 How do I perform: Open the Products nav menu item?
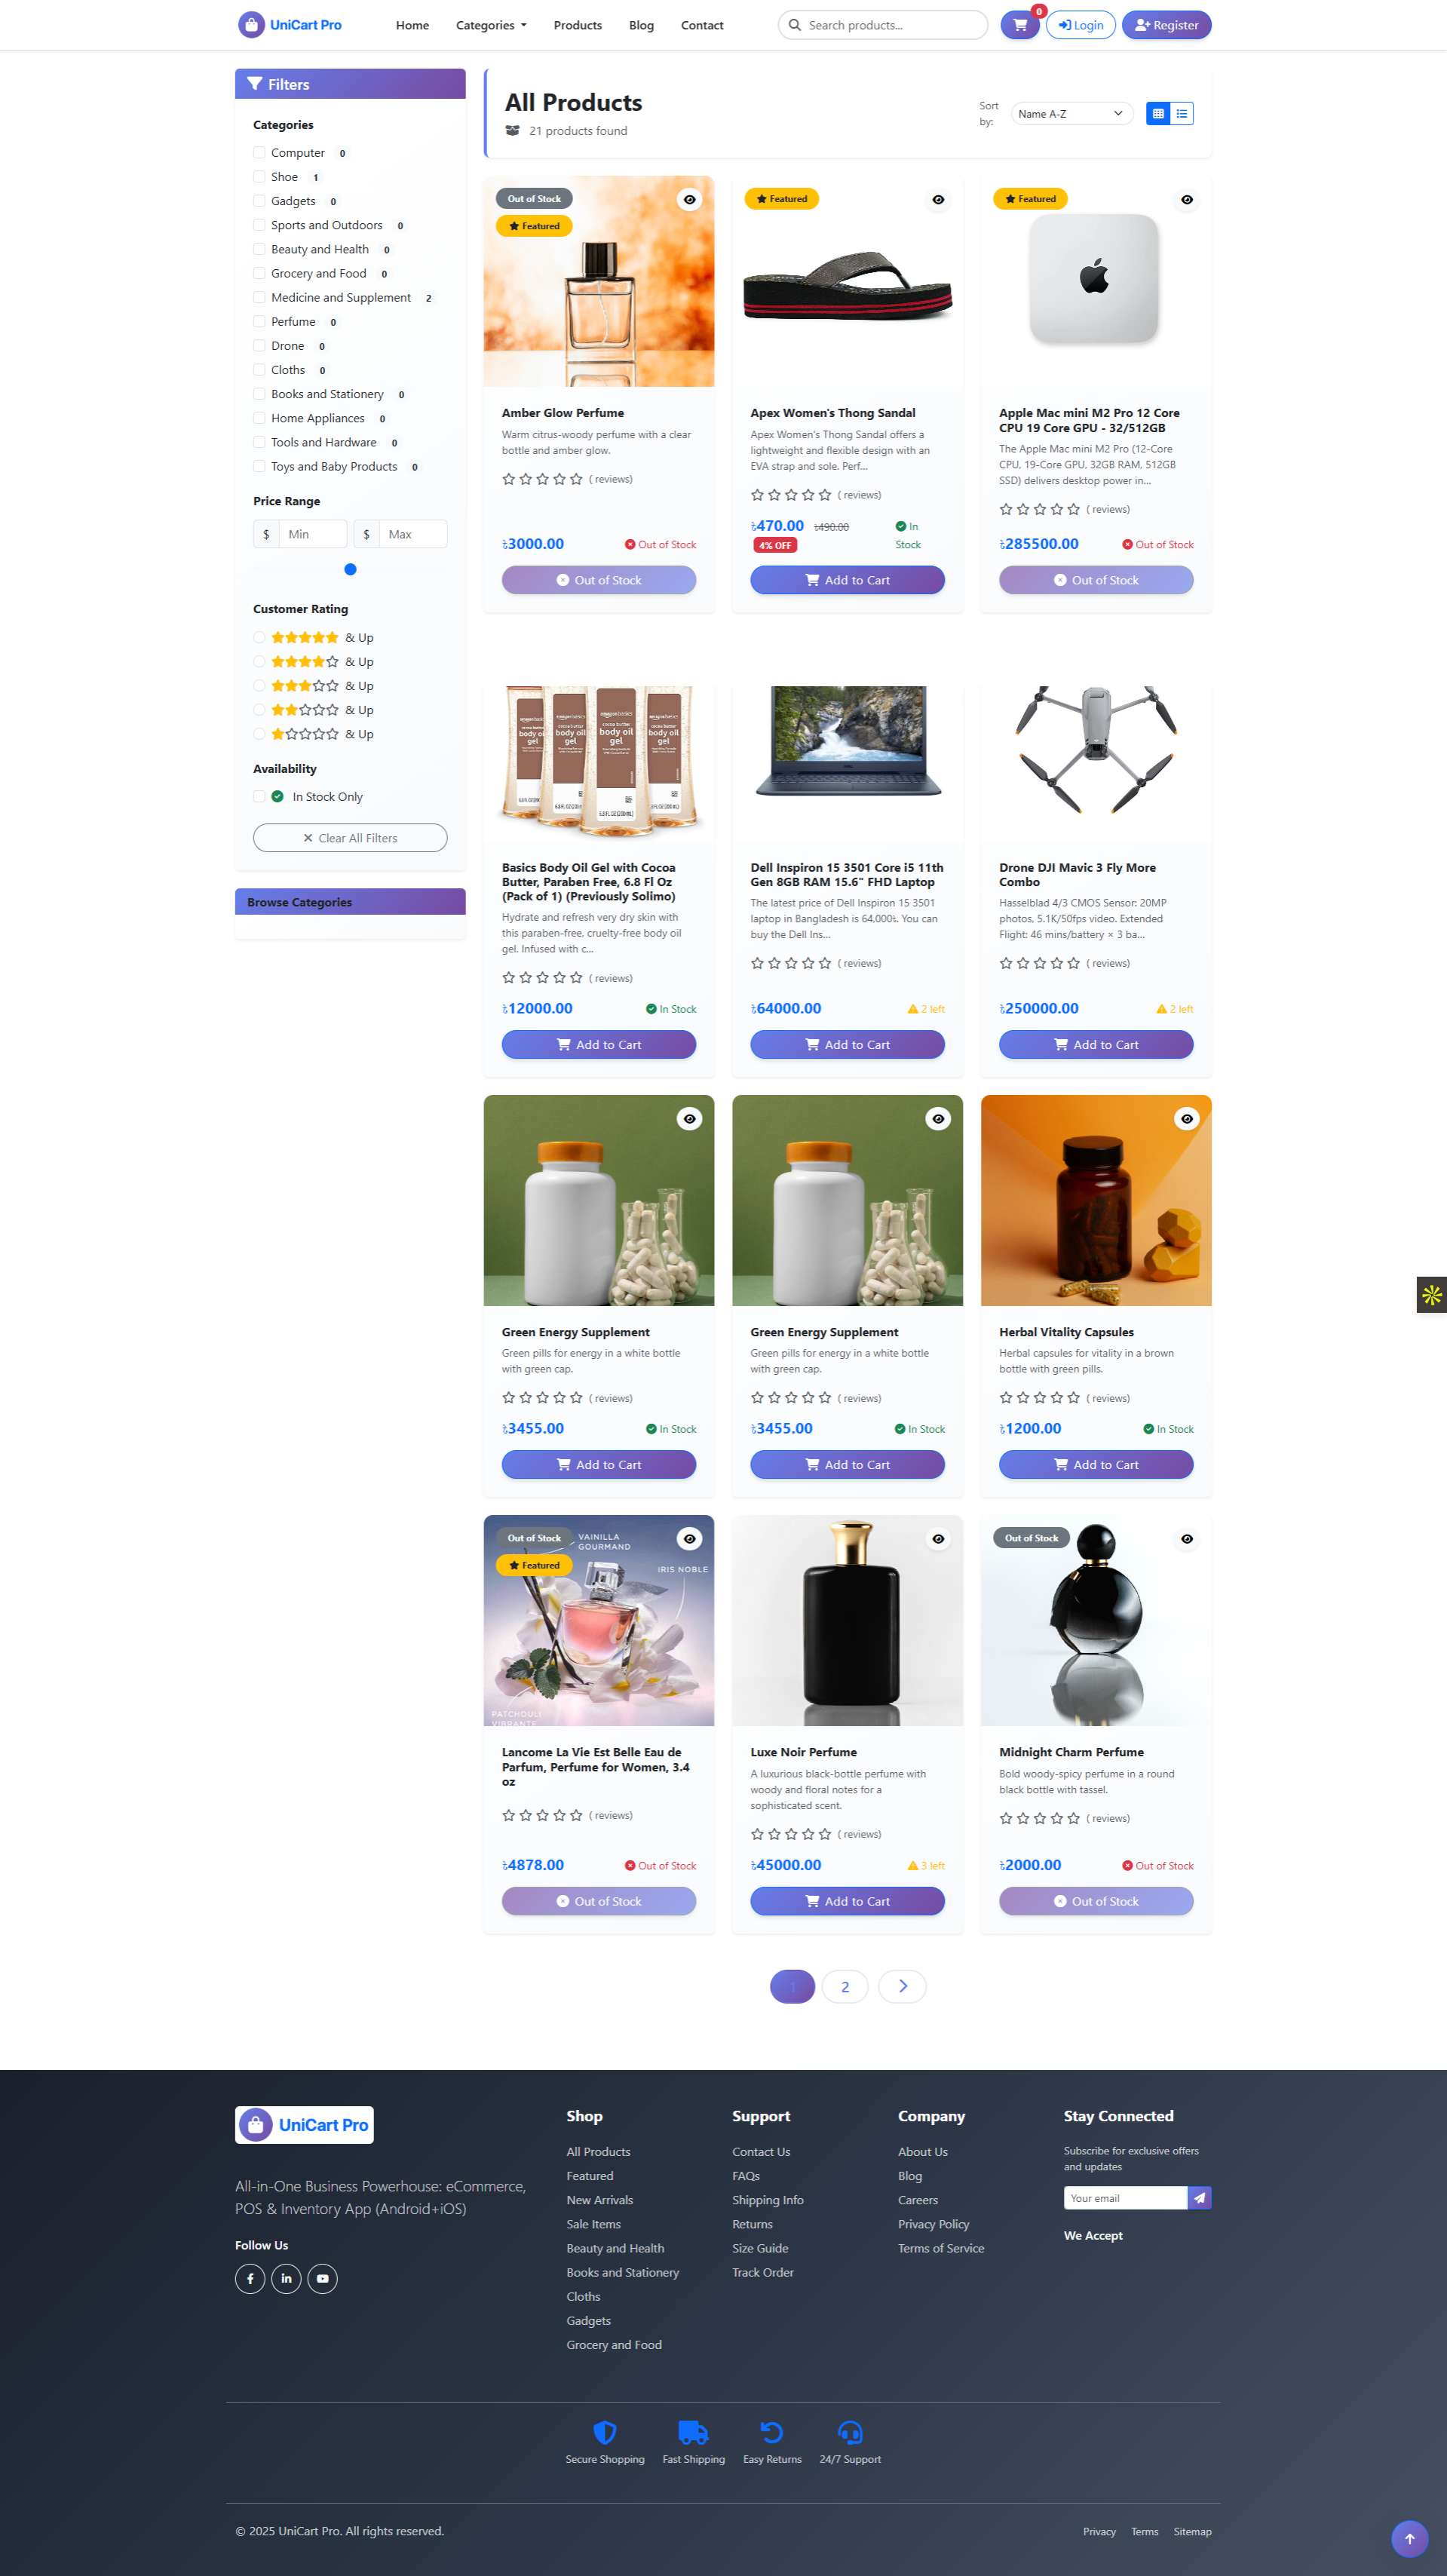coord(577,25)
